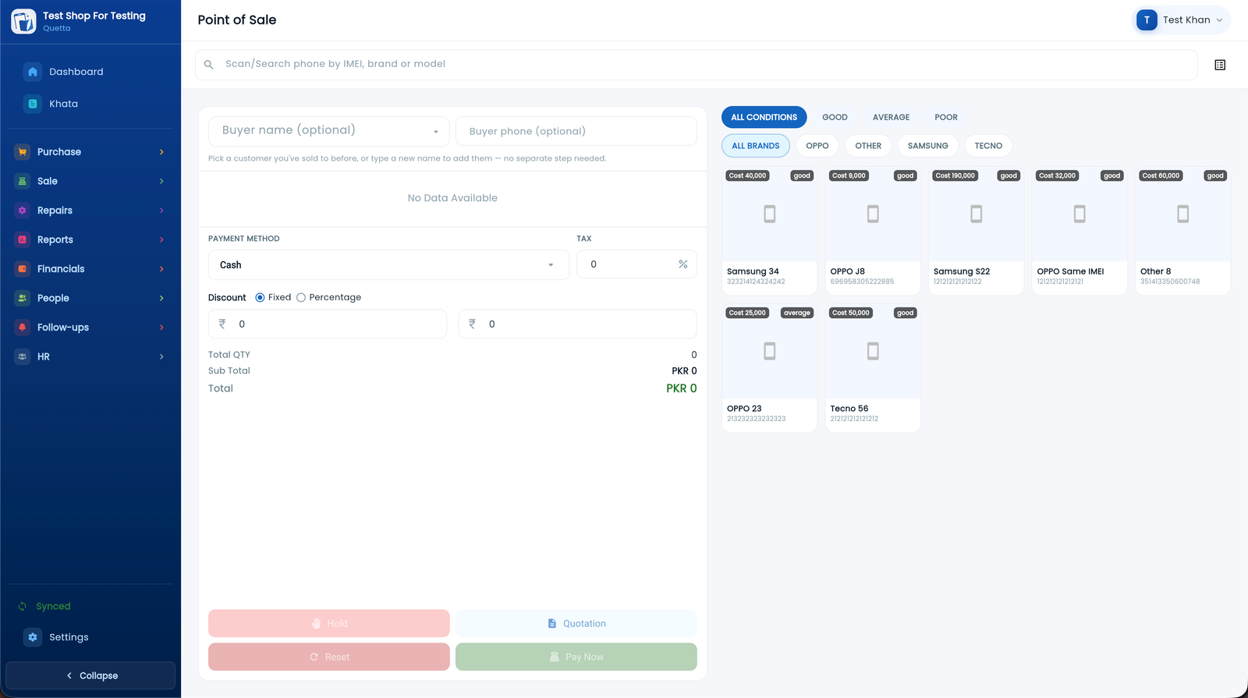
Task: Click the Reports sidebar icon
Action: click(x=22, y=239)
